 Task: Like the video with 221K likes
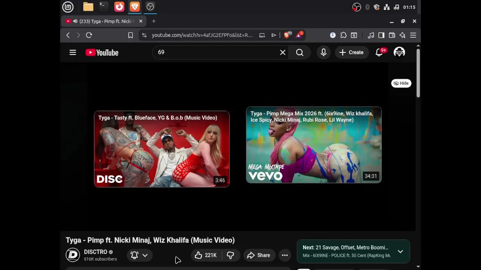click(206, 255)
